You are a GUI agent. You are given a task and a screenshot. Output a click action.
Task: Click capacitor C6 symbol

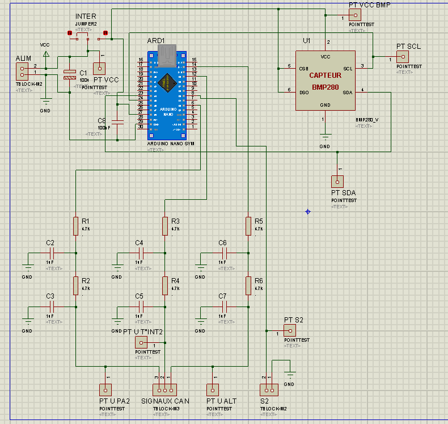coord(225,253)
